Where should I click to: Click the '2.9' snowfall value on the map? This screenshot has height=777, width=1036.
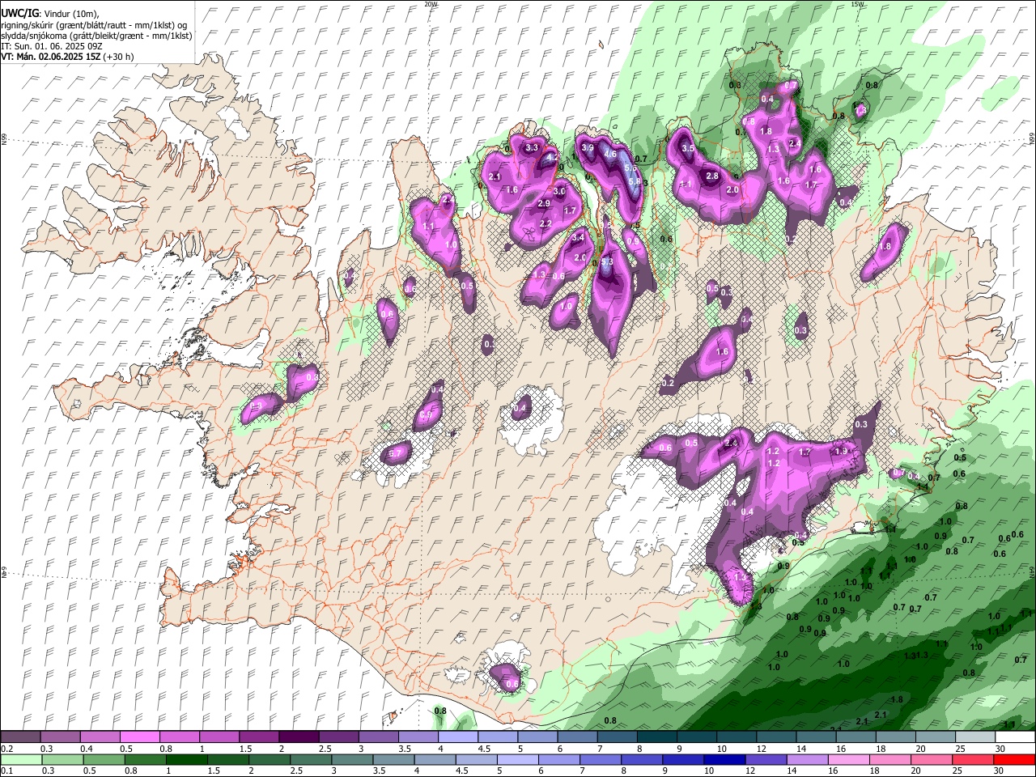544,204
